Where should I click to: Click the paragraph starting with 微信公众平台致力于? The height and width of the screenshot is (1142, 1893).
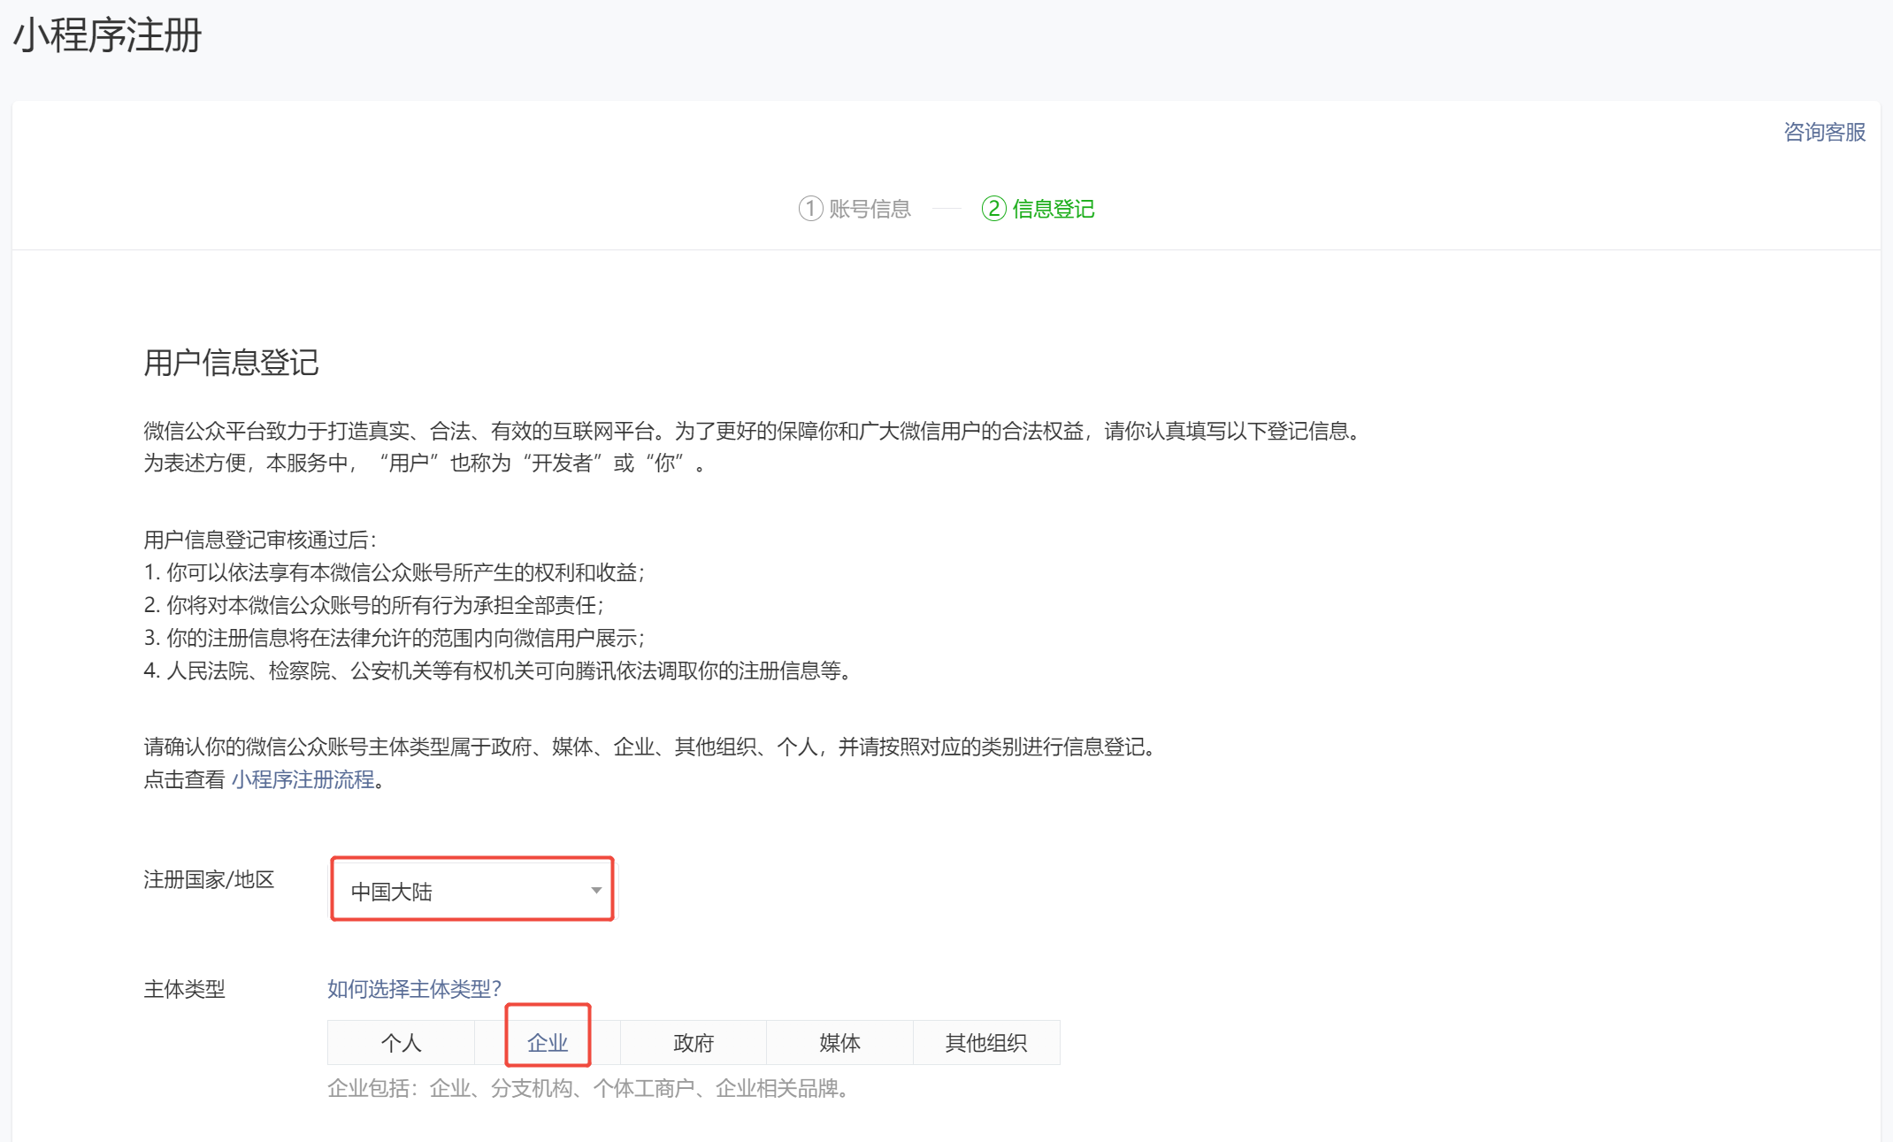[x=752, y=432]
